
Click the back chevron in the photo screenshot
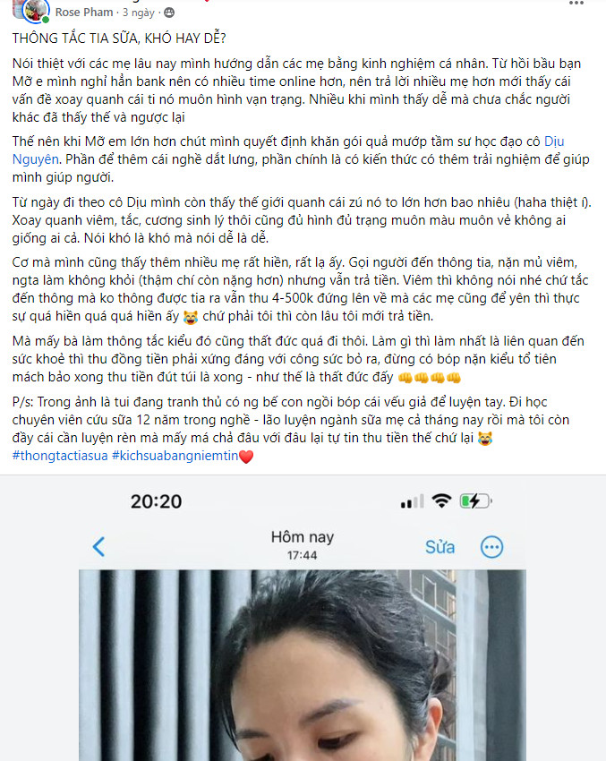tap(98, 546)
